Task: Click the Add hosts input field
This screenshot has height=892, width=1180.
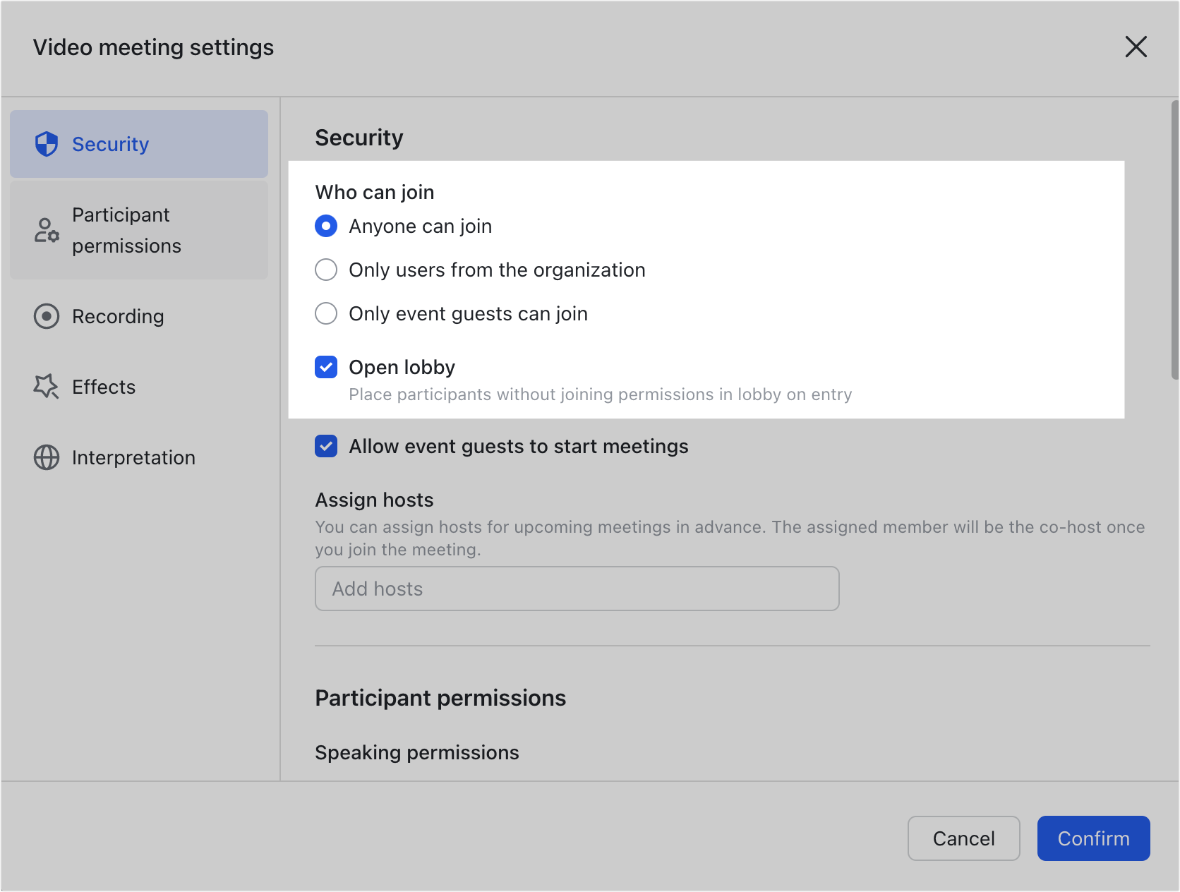Action: 577,589
